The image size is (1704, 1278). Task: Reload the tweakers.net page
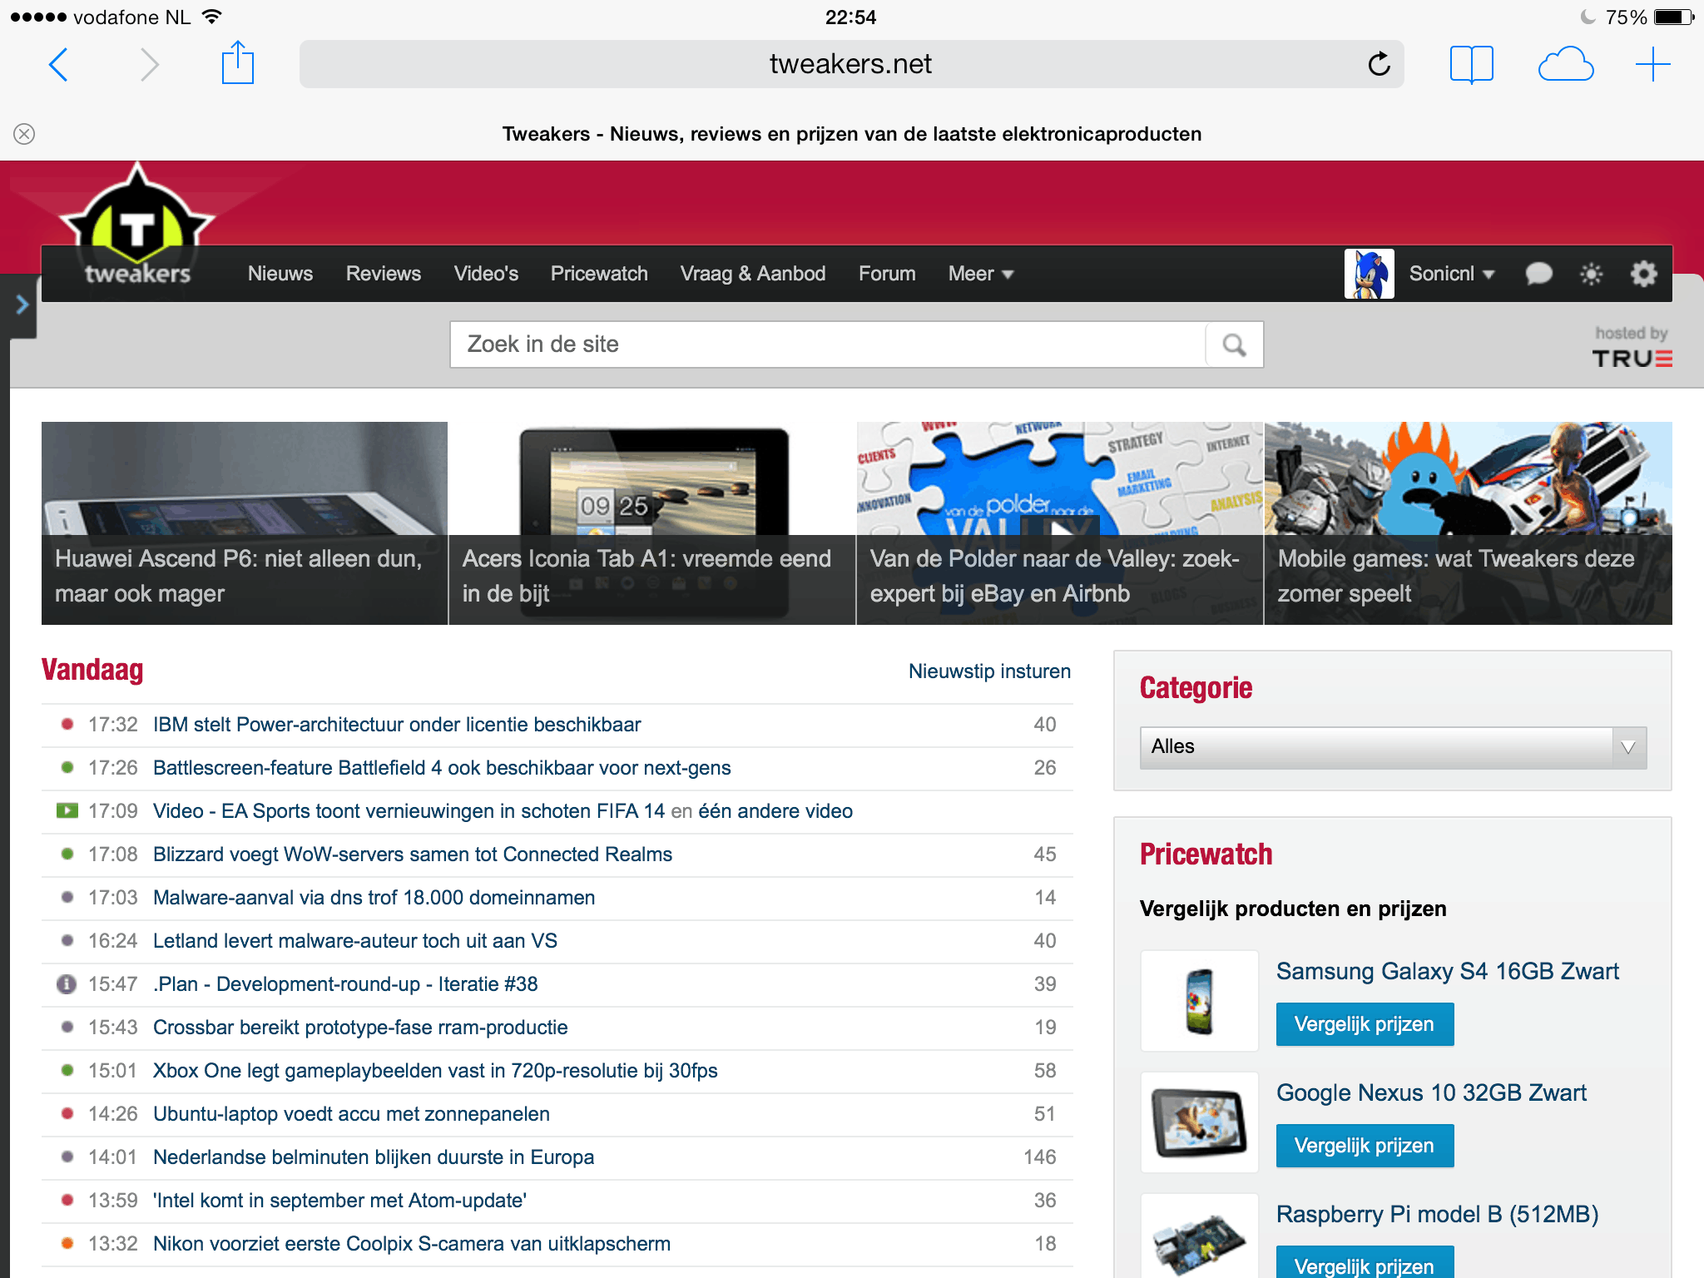[x=1379, y=64]
